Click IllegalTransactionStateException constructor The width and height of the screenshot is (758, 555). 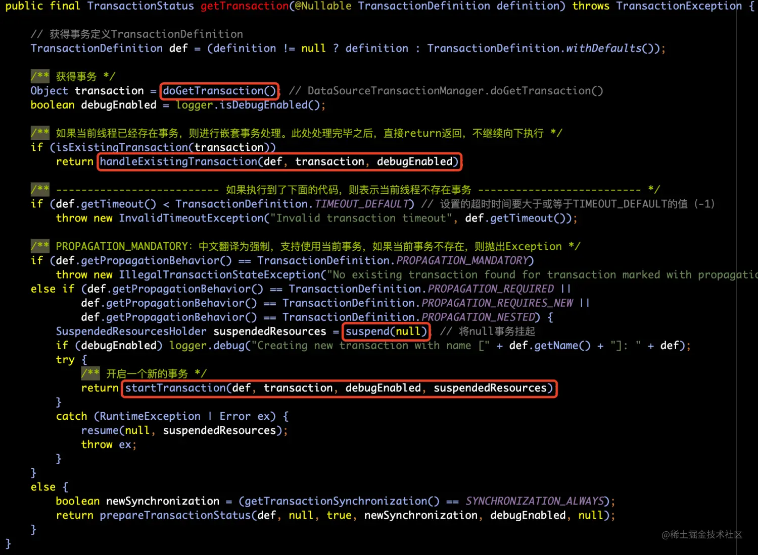coord(220,274)
